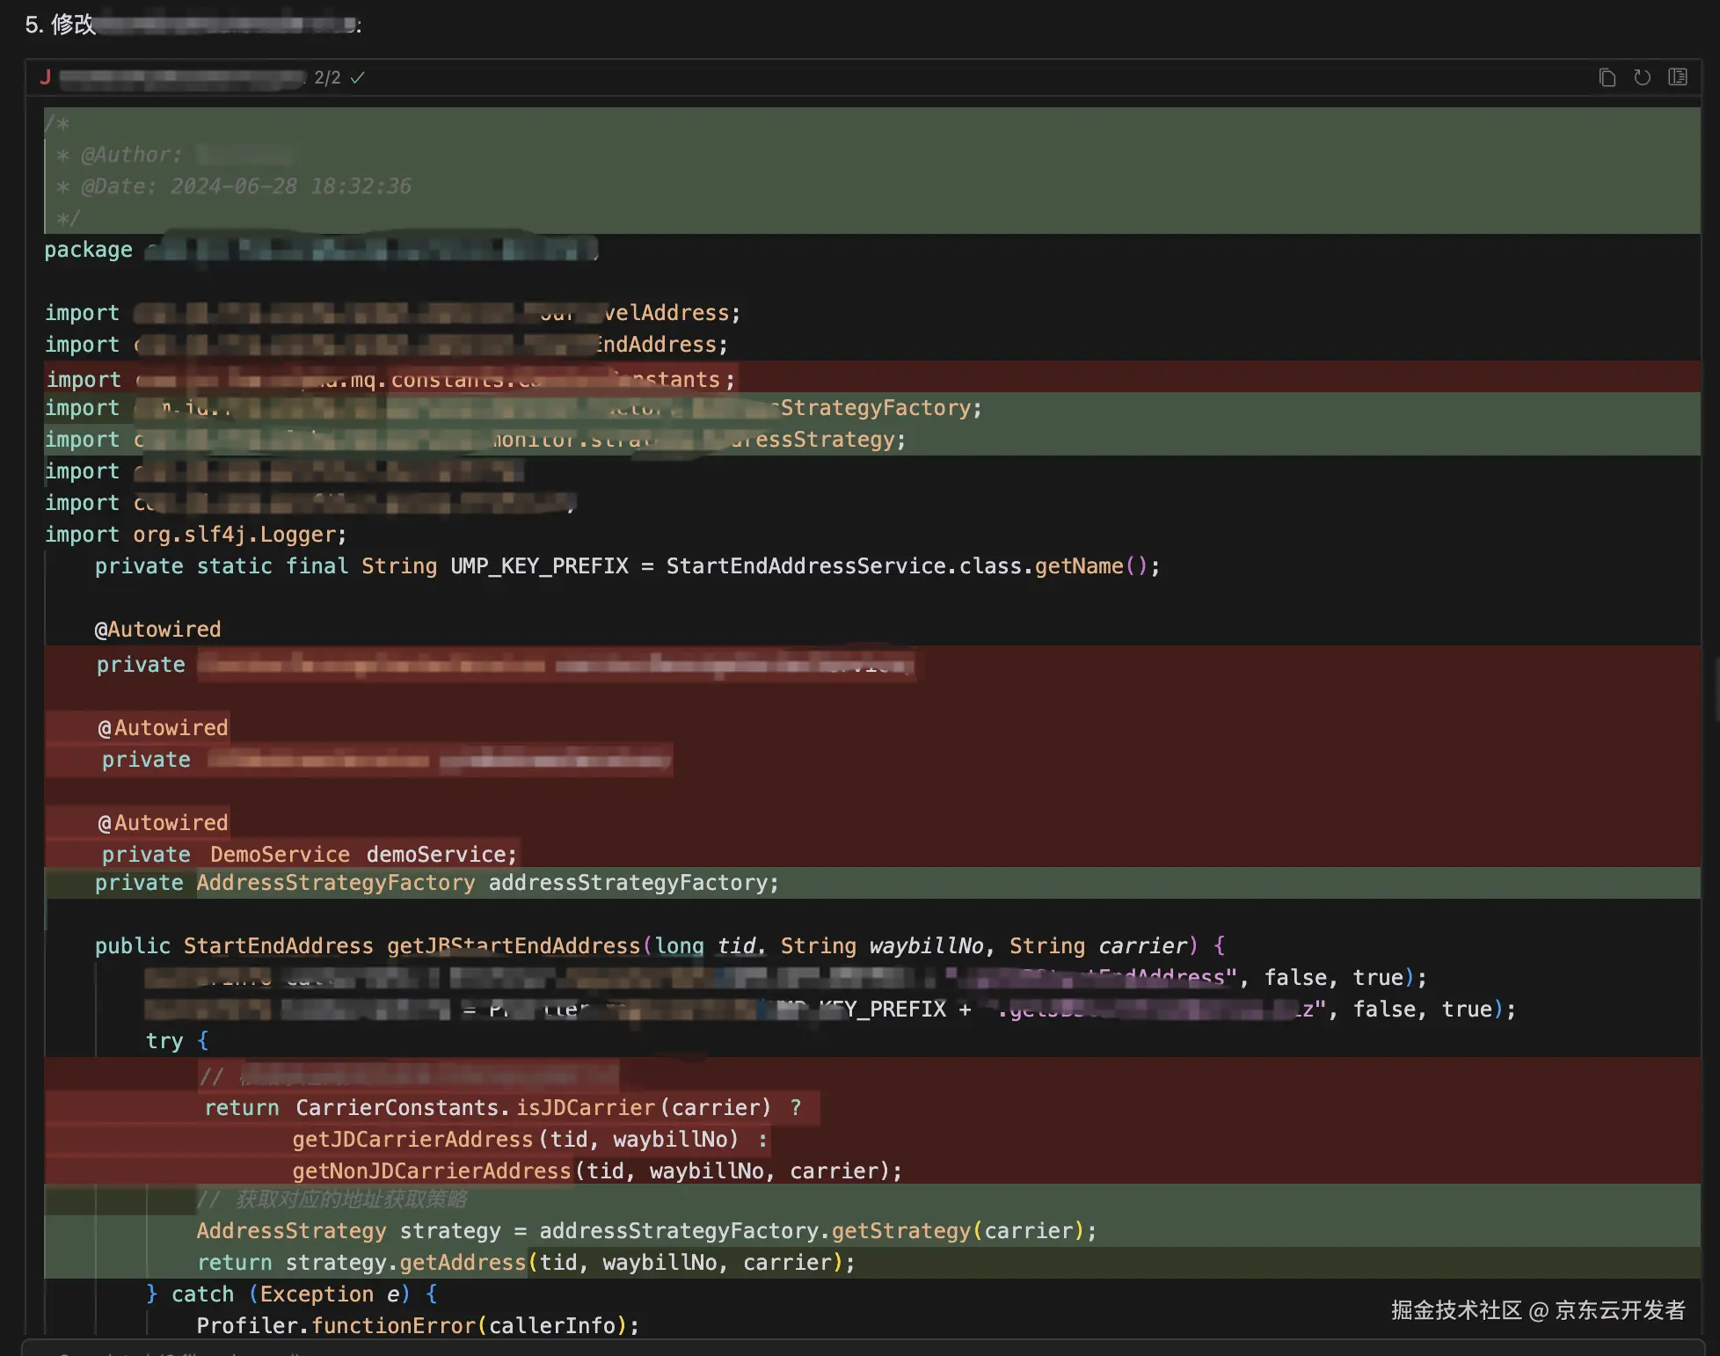The width and height of the screenshot is (1720, 1356).
Task: Click the '5. 修改' step heading
Action: point(60,25)
